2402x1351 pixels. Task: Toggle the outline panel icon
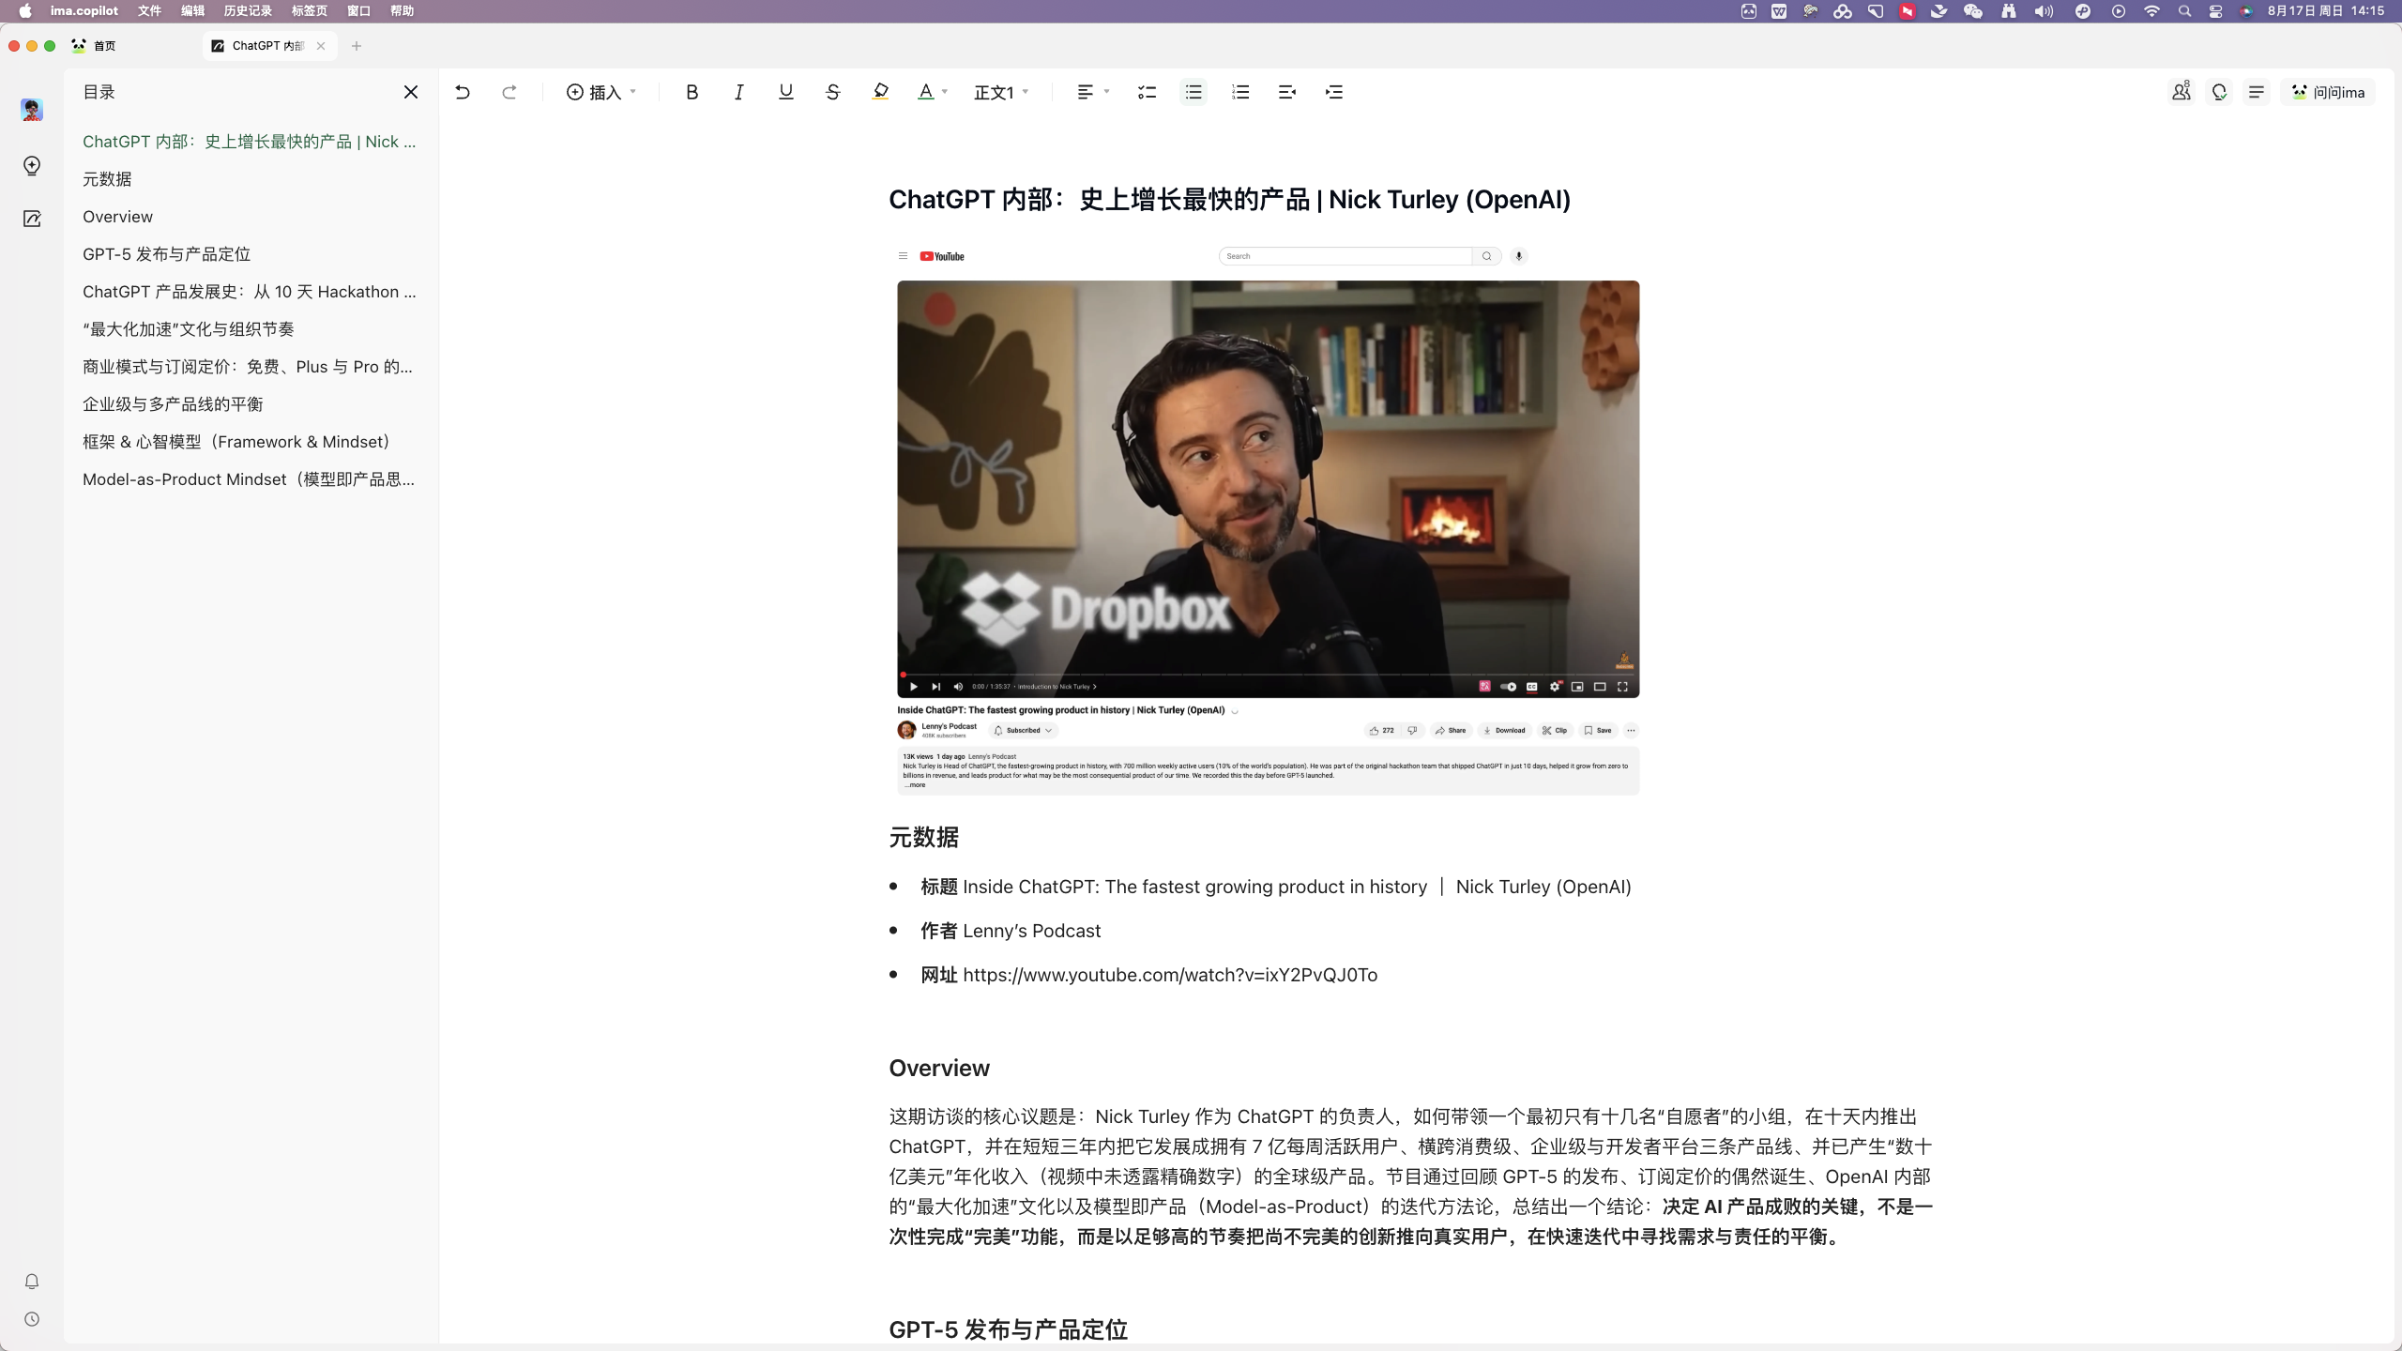point(2257,92)
